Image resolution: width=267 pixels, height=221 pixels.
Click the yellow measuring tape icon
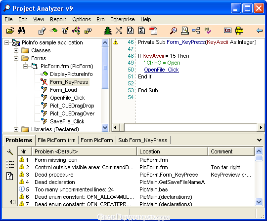pyautogui.click(x=239, y=31)
